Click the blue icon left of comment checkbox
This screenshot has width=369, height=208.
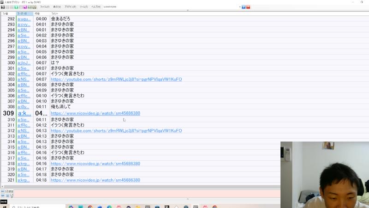[2, 191]
